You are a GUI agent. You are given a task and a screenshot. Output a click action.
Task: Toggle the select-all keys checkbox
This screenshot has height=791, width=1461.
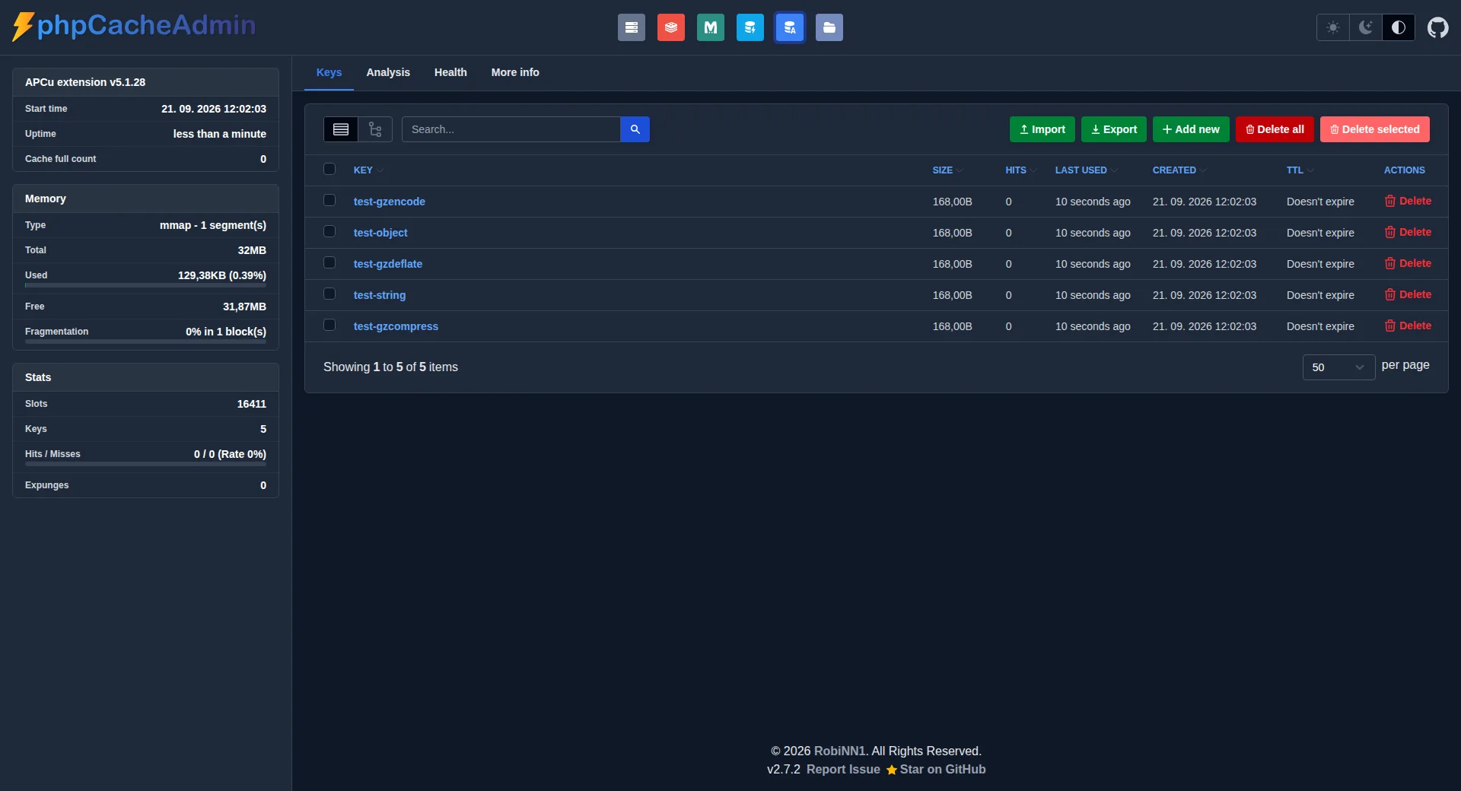coord(329,169)
